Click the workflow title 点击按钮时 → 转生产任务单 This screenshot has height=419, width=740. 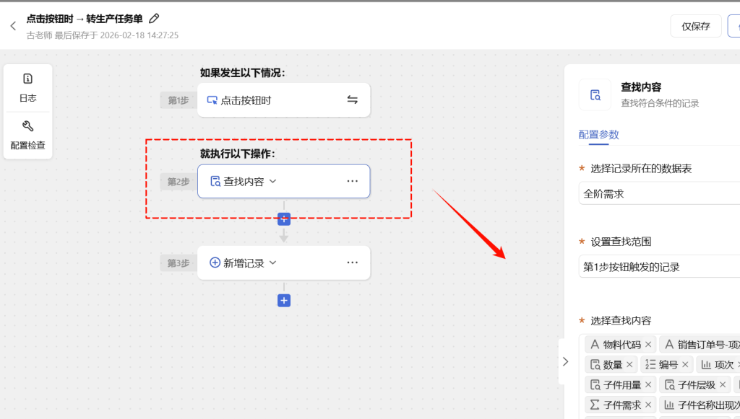pos(85,19)
